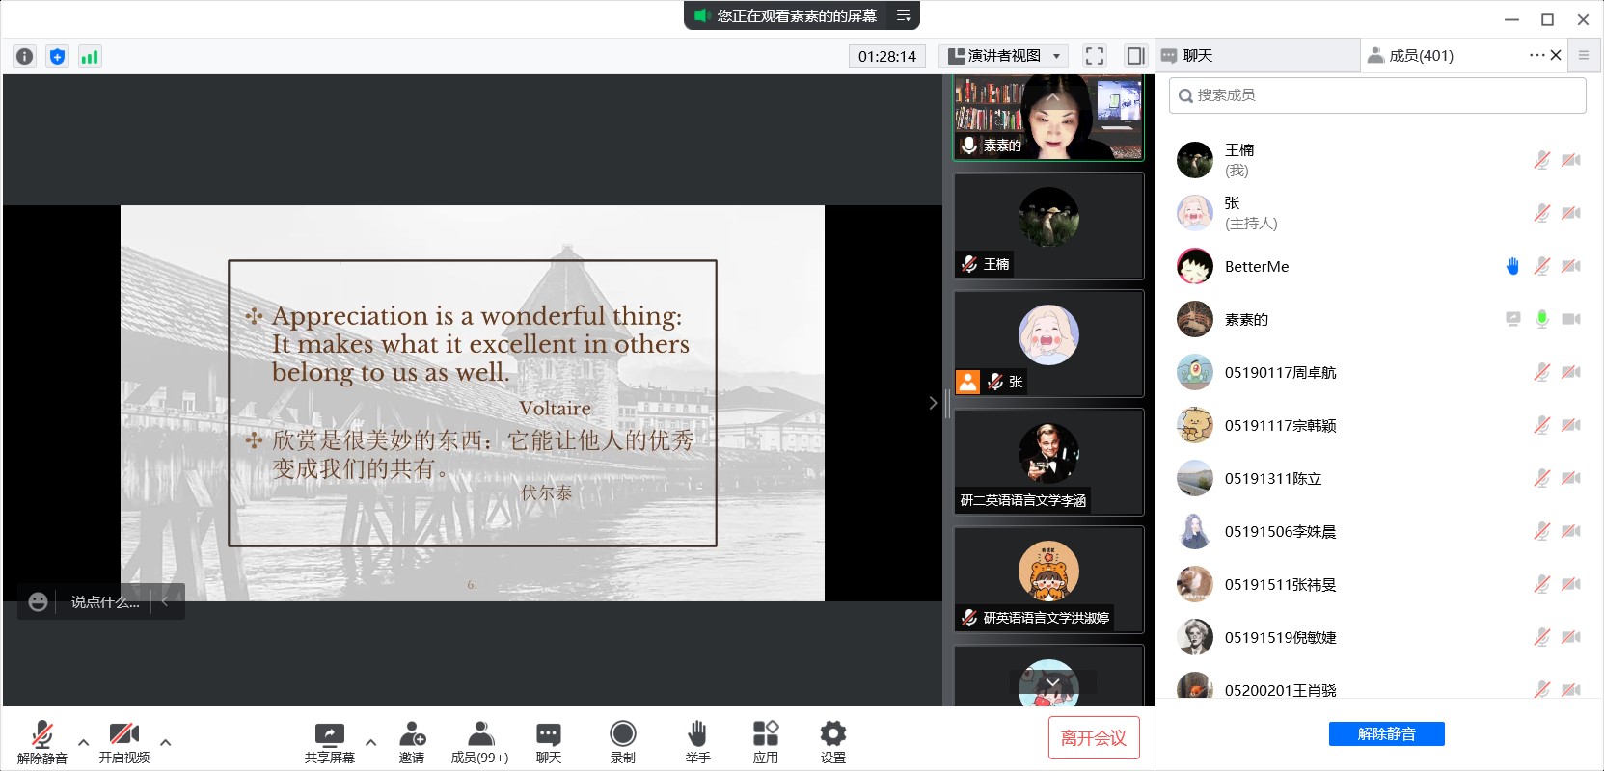Click the 邀请 invite icon

click(412, 741)
